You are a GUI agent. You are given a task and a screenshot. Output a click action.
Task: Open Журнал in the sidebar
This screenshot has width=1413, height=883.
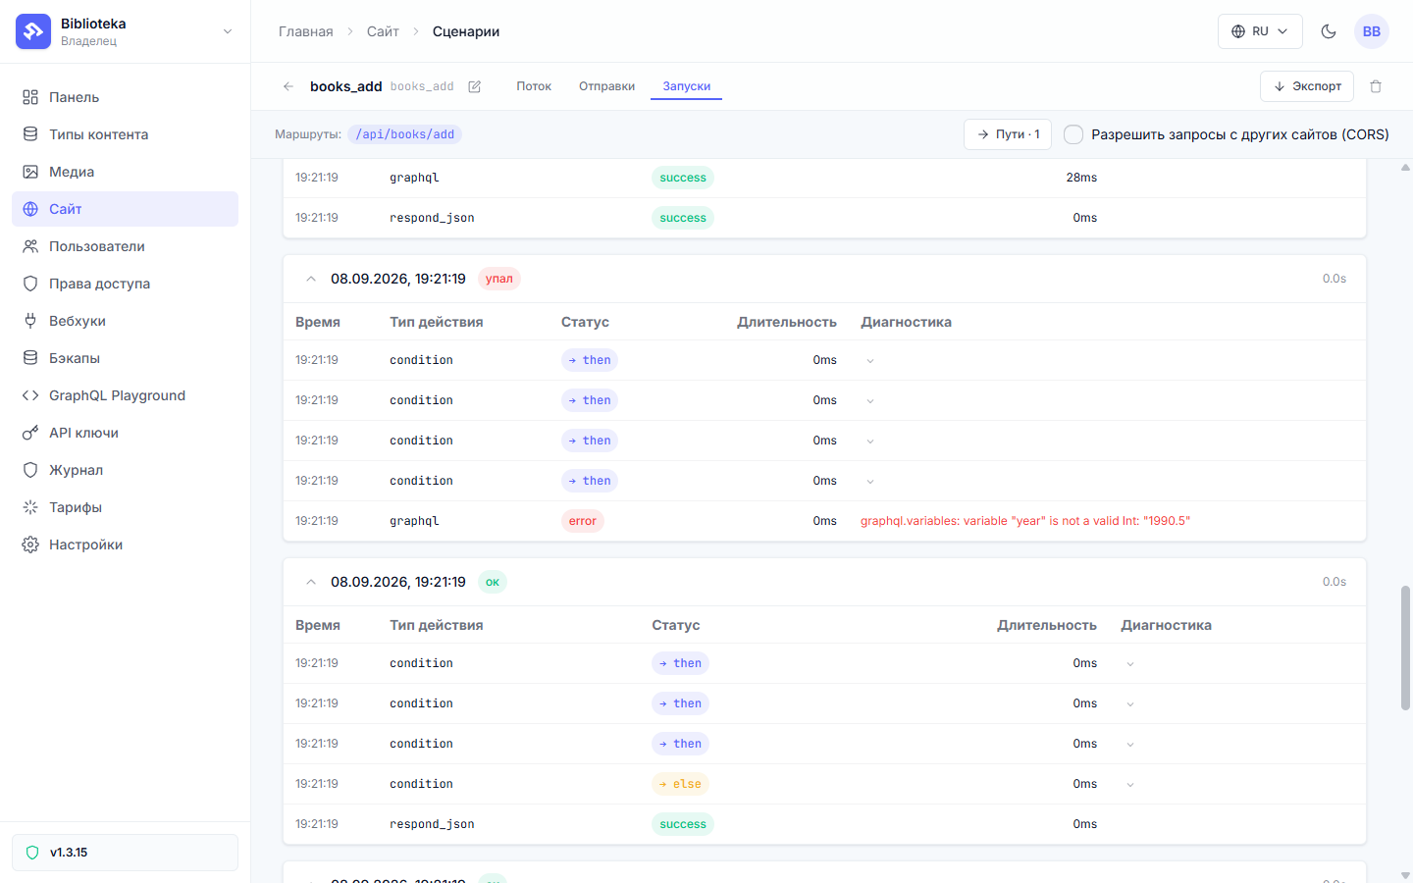(x=125, y=470)
